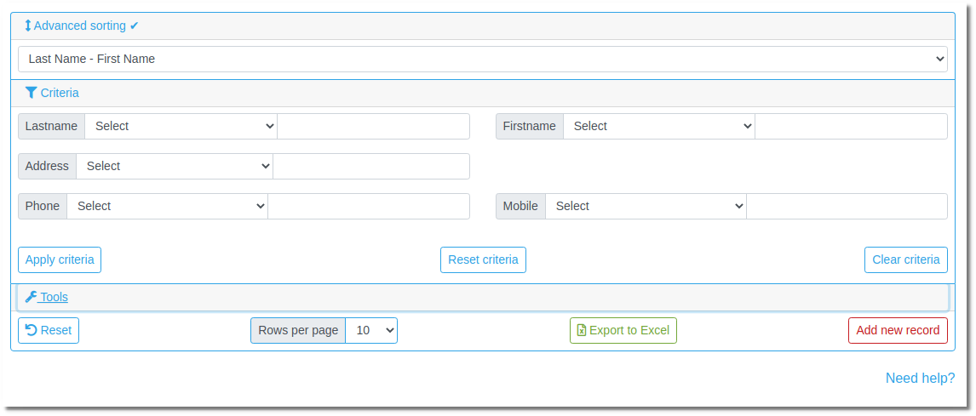The image size is (976, 416).
Task: Click the Apply criteria button
Action: point(60,260)
